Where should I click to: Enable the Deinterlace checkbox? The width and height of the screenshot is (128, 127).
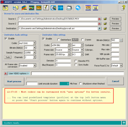59,40
